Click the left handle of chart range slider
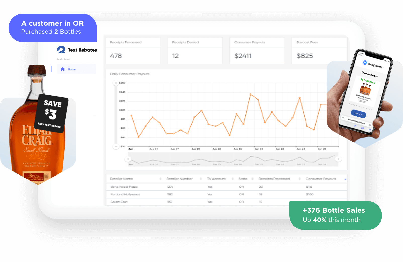Image resolution: width=403 pixels, height=262 pixels. coord(128,159)
